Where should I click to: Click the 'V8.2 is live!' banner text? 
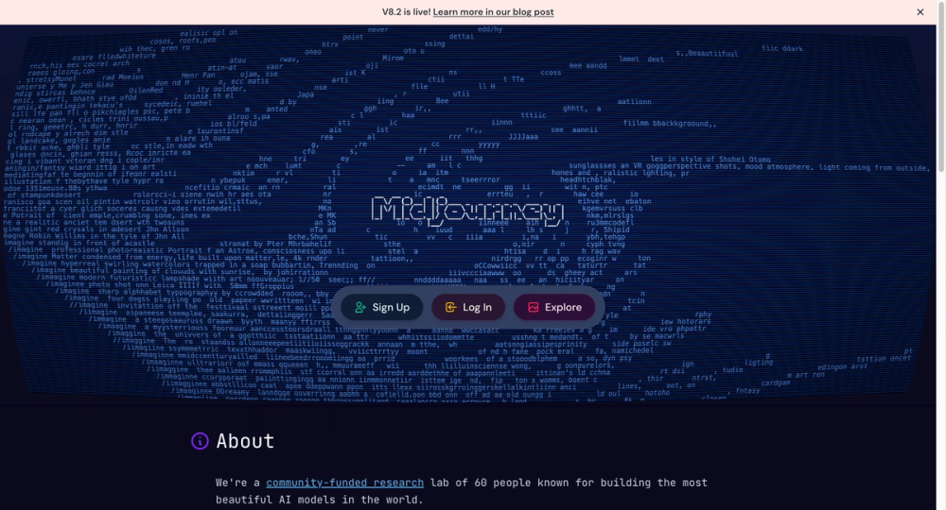tap(406, 12)
